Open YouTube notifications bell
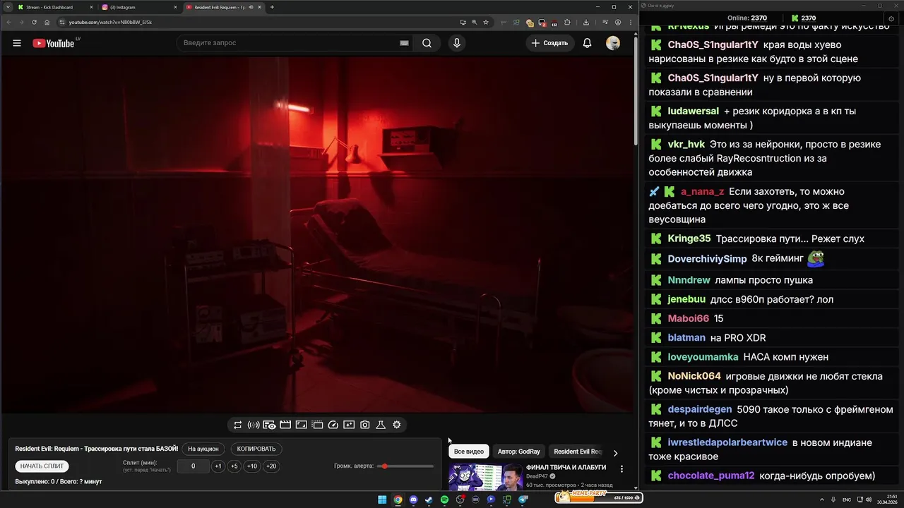 click(x=587, y=43)
